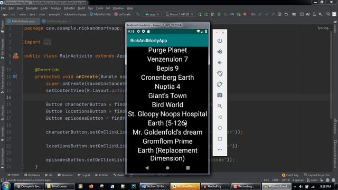Click the emulator zoom magnifier icon
Viewport: 338px width, 190px height.
(x=220, y=106)
